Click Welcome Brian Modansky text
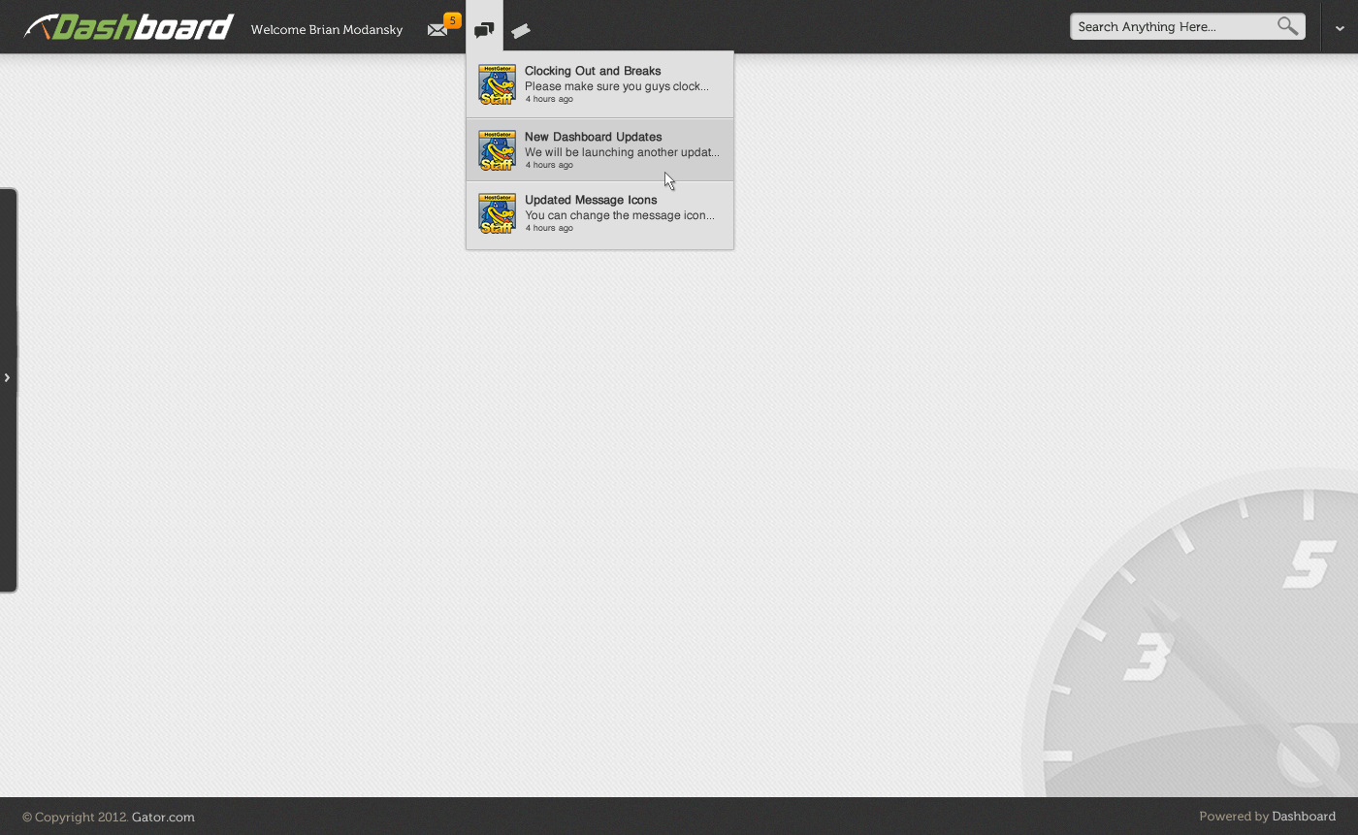Image resolution: width=1358 pixels, height=835 pixels. [327, 29]
